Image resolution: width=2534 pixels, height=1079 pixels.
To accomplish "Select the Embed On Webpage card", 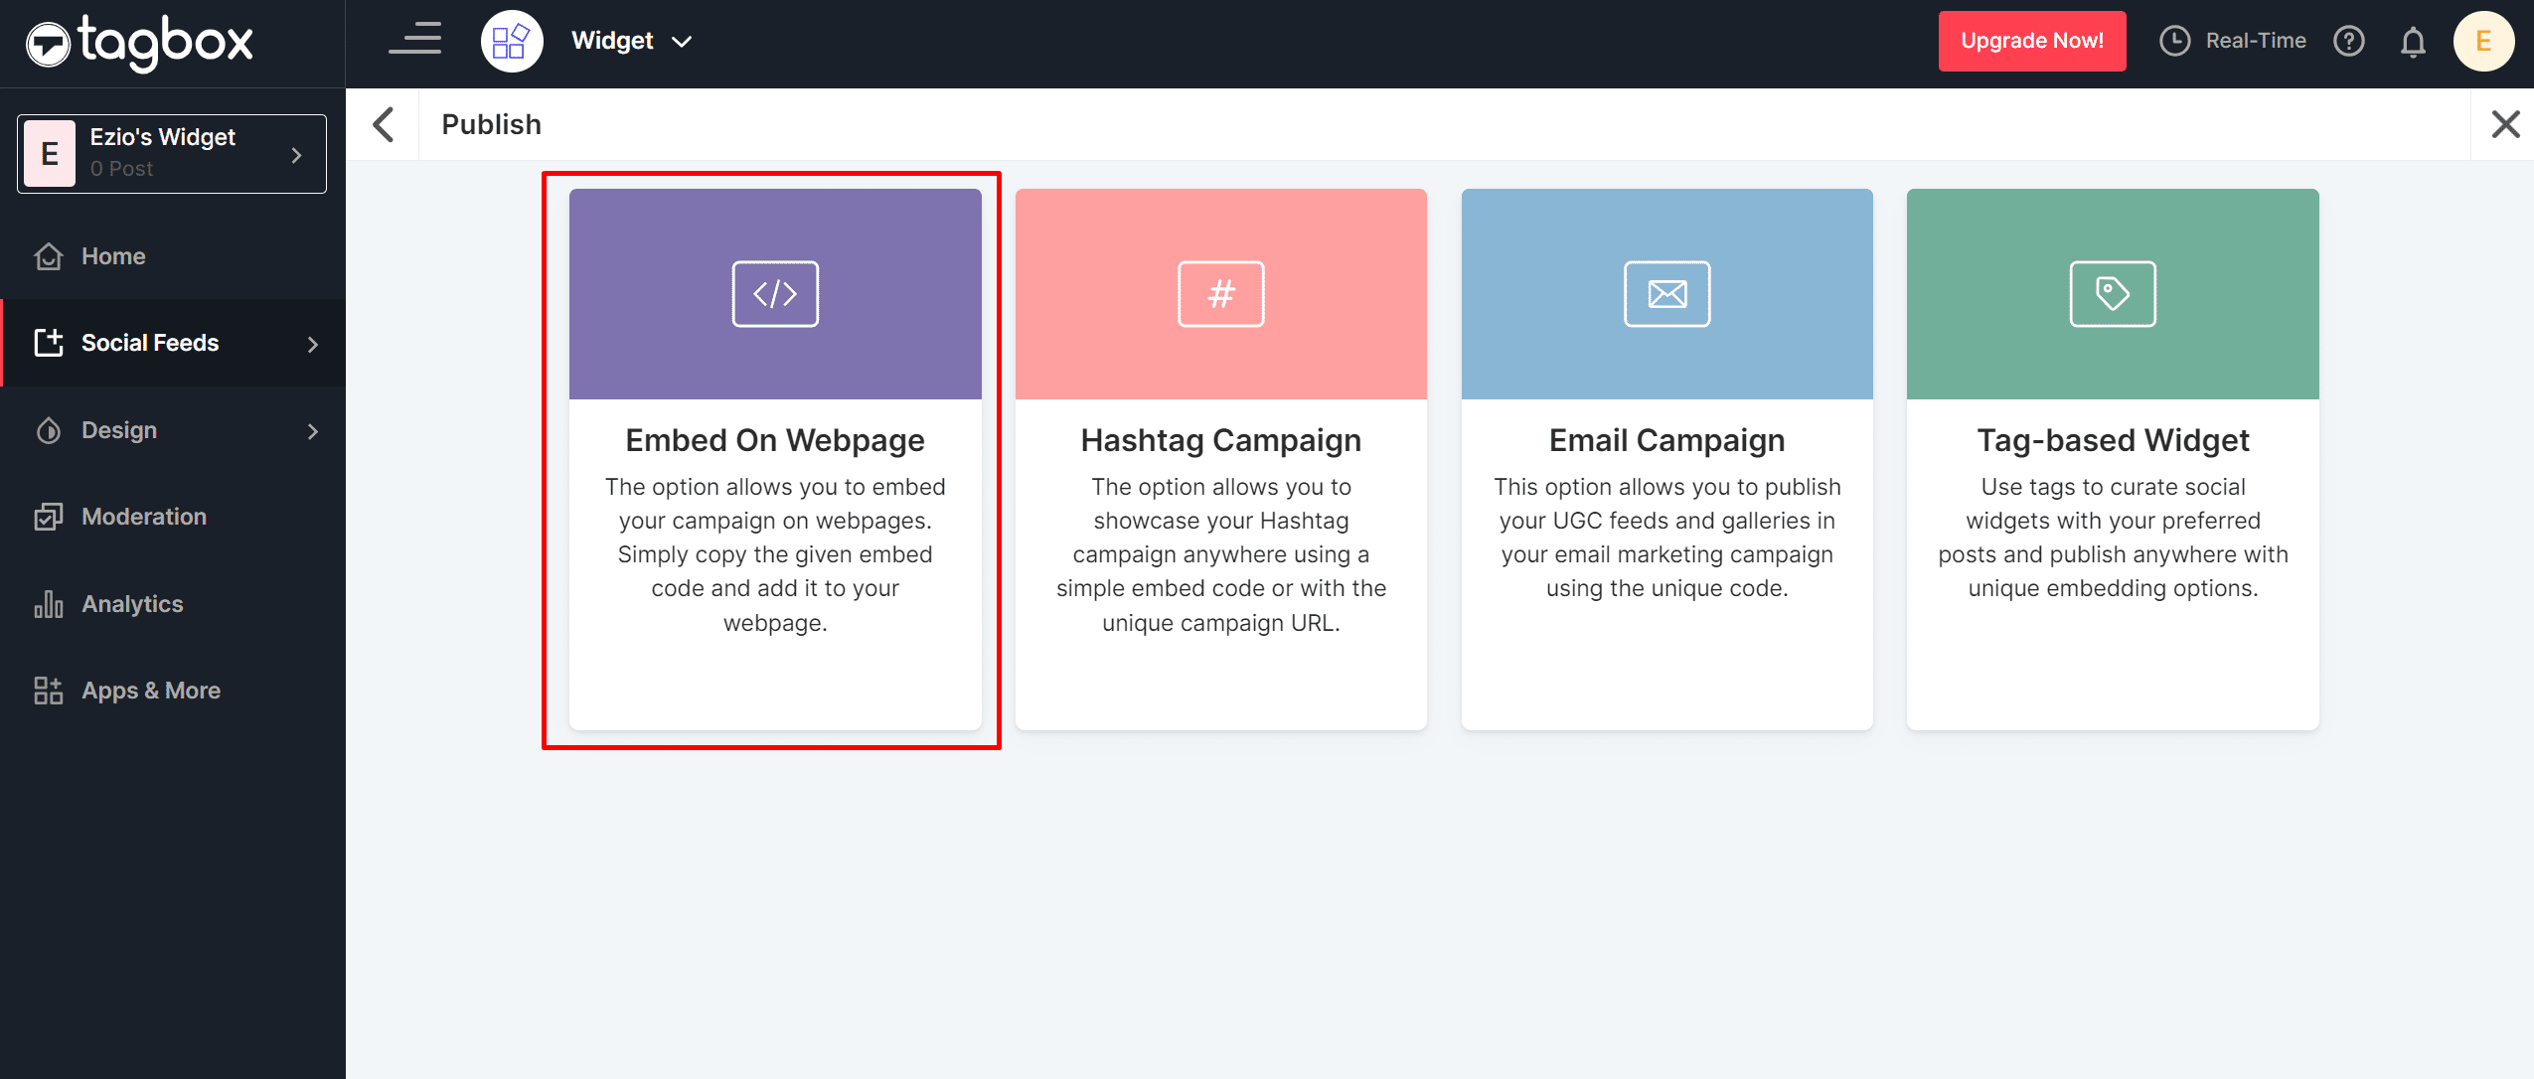I will tap(775, 459).
